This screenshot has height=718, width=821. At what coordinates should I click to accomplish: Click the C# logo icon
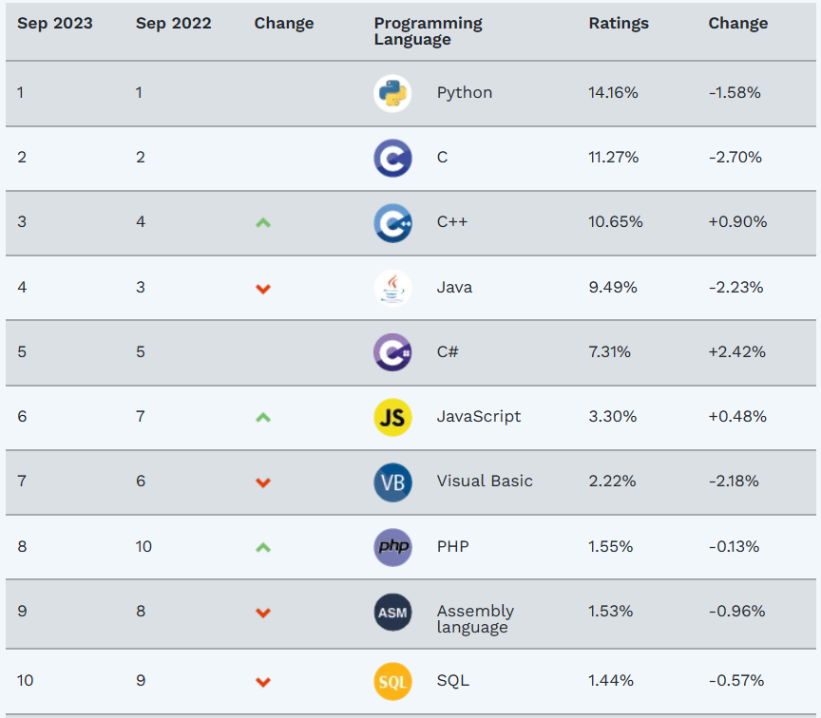click(x=392, y=352)
